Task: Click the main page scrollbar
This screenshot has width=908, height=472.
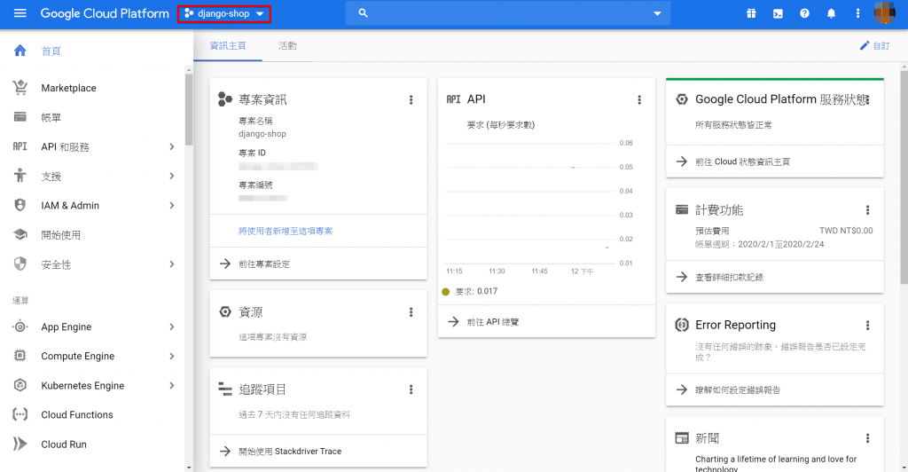Action: [x=904, y=177]
